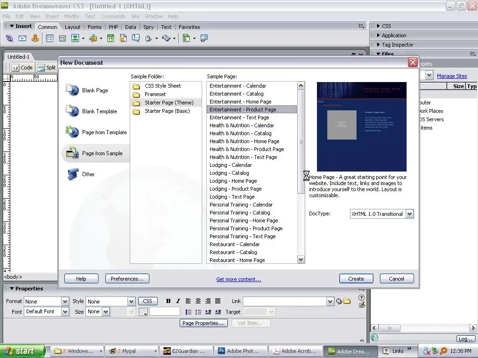
Task: Click the sample page preview thumbnail
Action: [x=362, y=127]
